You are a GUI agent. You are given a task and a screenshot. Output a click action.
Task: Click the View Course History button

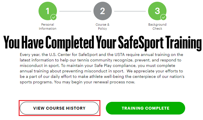coord(59,108)
